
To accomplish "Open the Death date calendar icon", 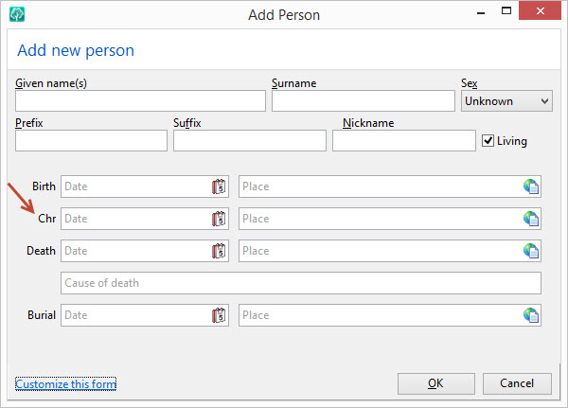I will click(x=219, y=251).
